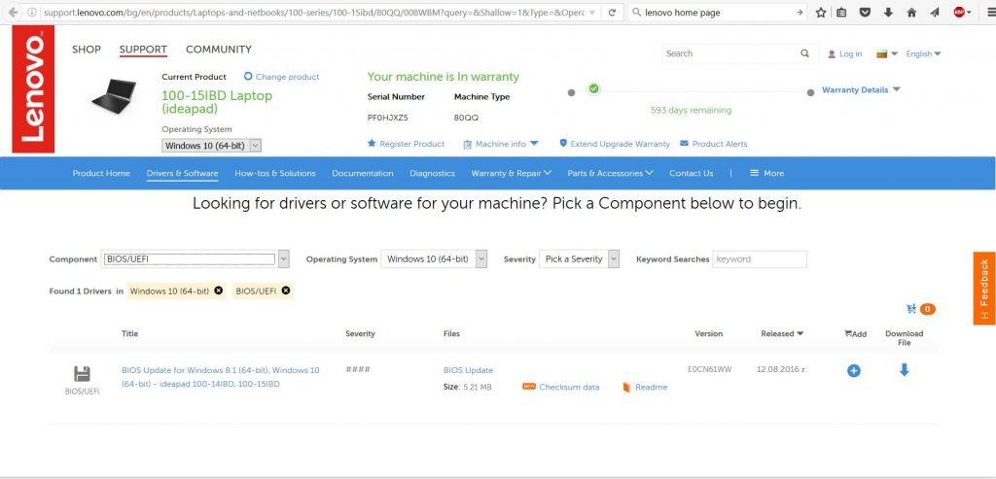Open the SHOP menu
Image resolution: width=996 pixels, height=479 pixels.
coord(87,50)
